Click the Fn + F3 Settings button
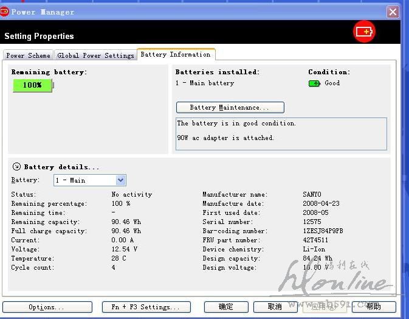 (x=146, y=307)
